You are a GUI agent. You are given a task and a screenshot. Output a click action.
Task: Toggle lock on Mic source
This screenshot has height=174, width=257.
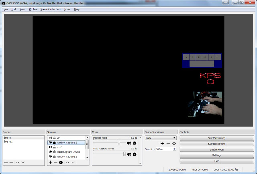point(55,138)
